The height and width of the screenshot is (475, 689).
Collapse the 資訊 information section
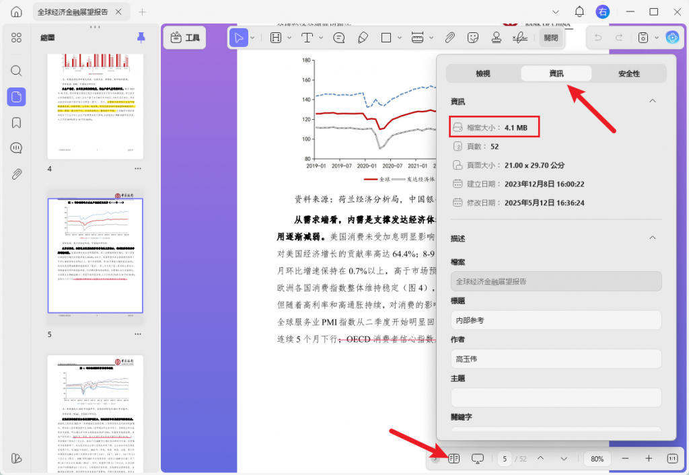tap(652, 101)
